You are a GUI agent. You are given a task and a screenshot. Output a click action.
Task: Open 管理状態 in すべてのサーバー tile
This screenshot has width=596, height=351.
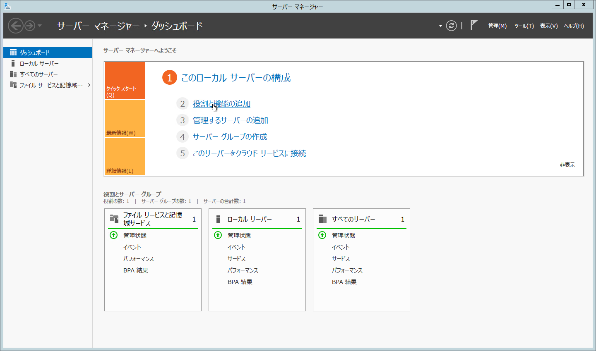click(344, 236)
